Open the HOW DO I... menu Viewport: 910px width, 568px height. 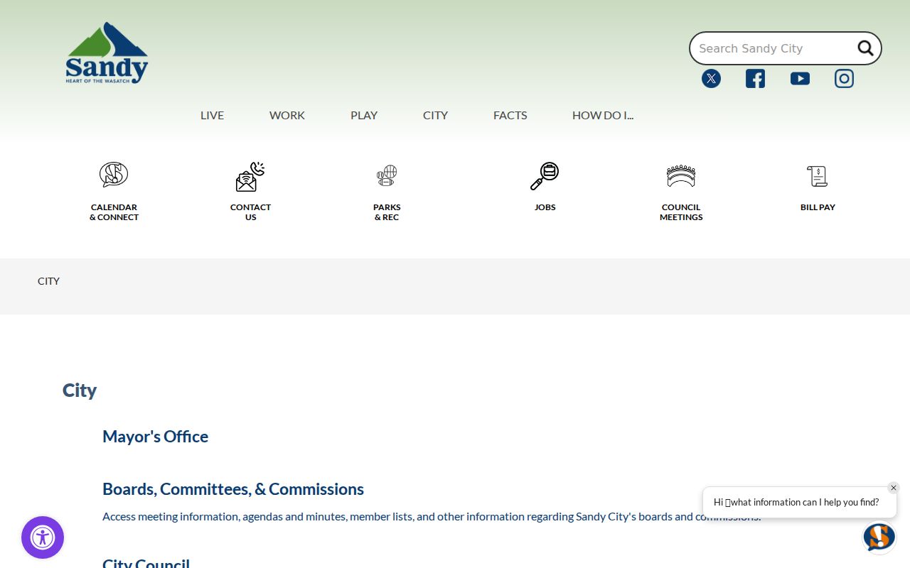point(603,115)
